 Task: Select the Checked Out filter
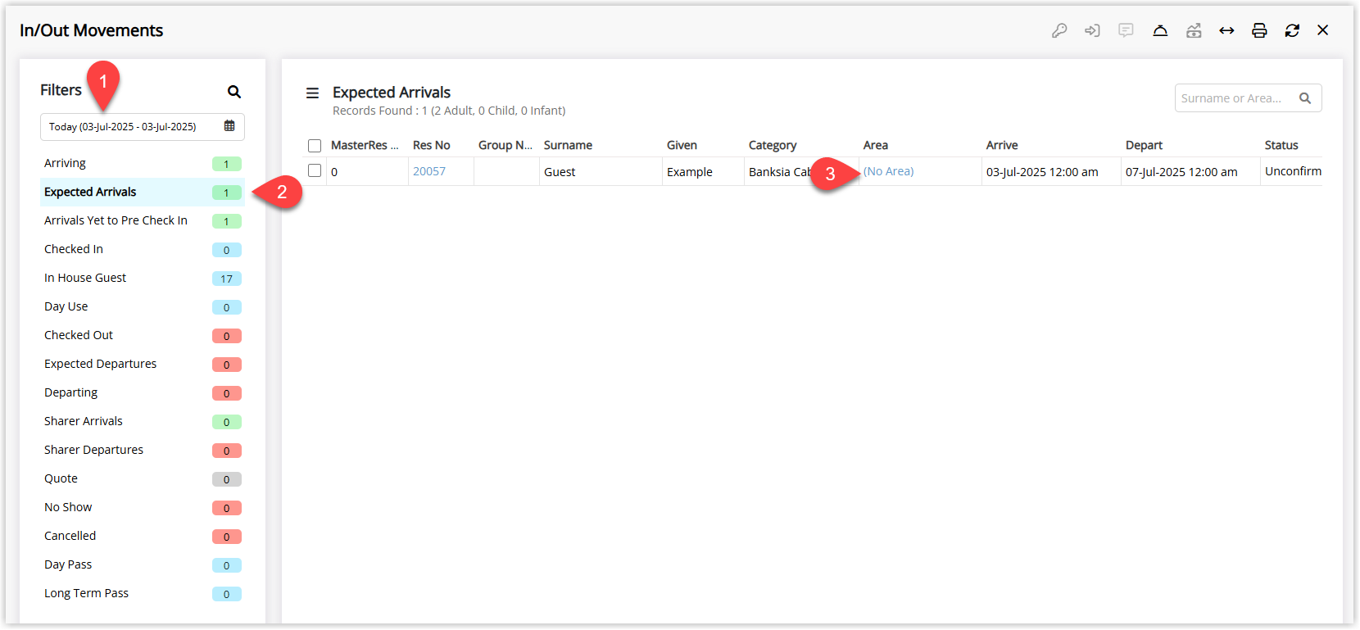click(143, 336)
